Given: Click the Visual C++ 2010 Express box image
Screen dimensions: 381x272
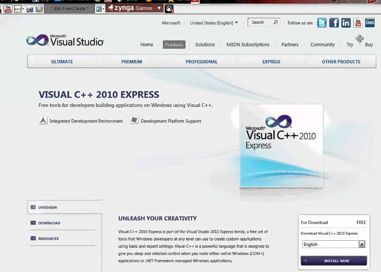Looking at the screenshot, I should (x=281, y=146).
